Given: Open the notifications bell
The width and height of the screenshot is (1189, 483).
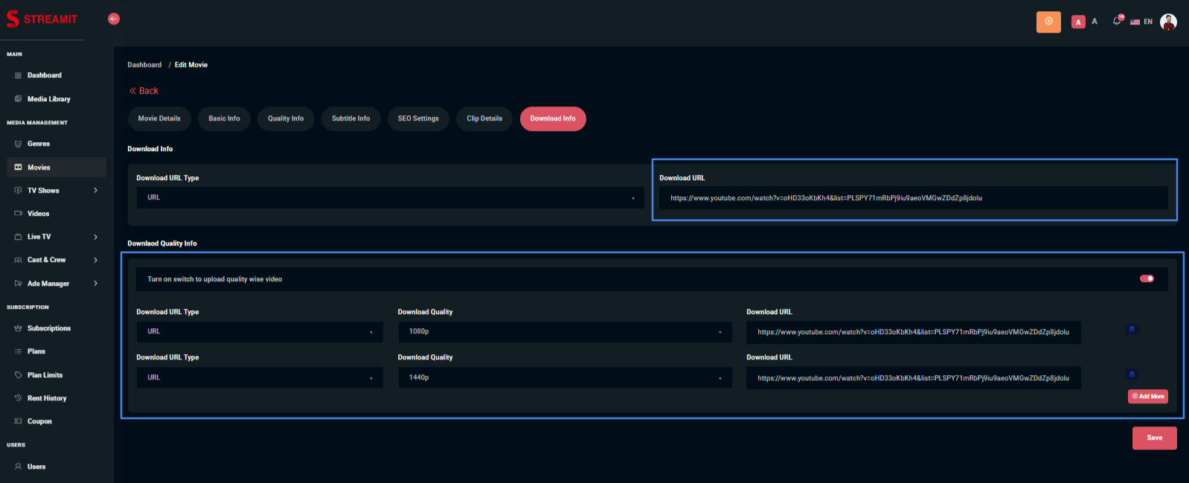Looking at the screenshot, I should point(1117,21).
